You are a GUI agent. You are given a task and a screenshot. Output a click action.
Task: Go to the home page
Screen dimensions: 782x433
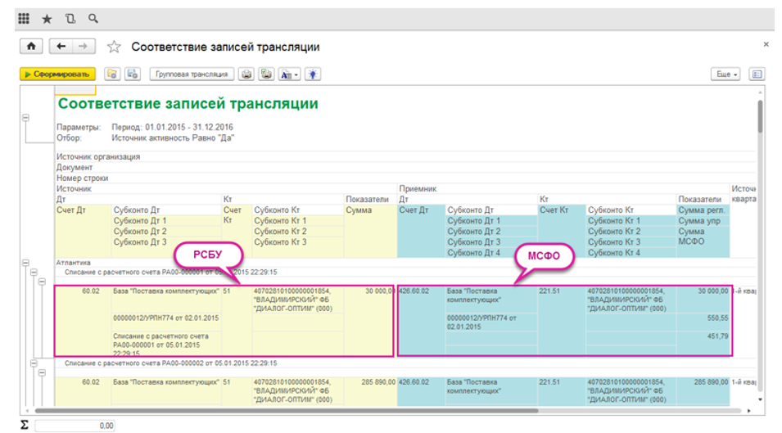pos(31,47)
